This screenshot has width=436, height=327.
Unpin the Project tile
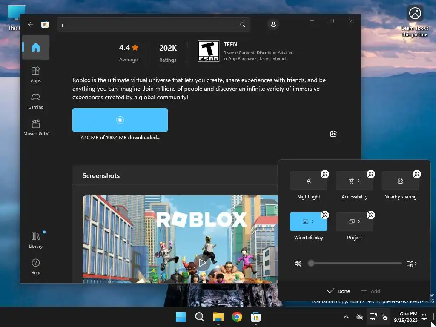[371, 215]
